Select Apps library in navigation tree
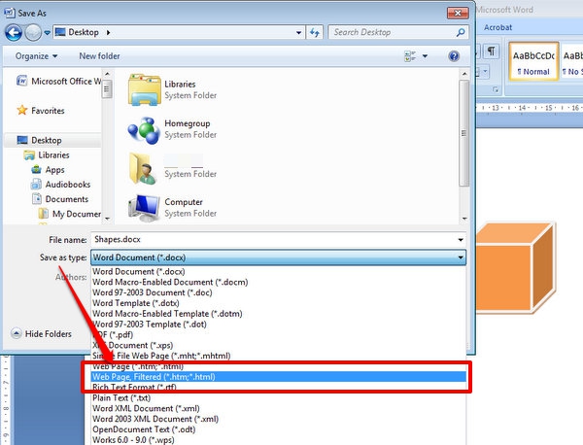This screenshot has height=445, width=583. 48,170
